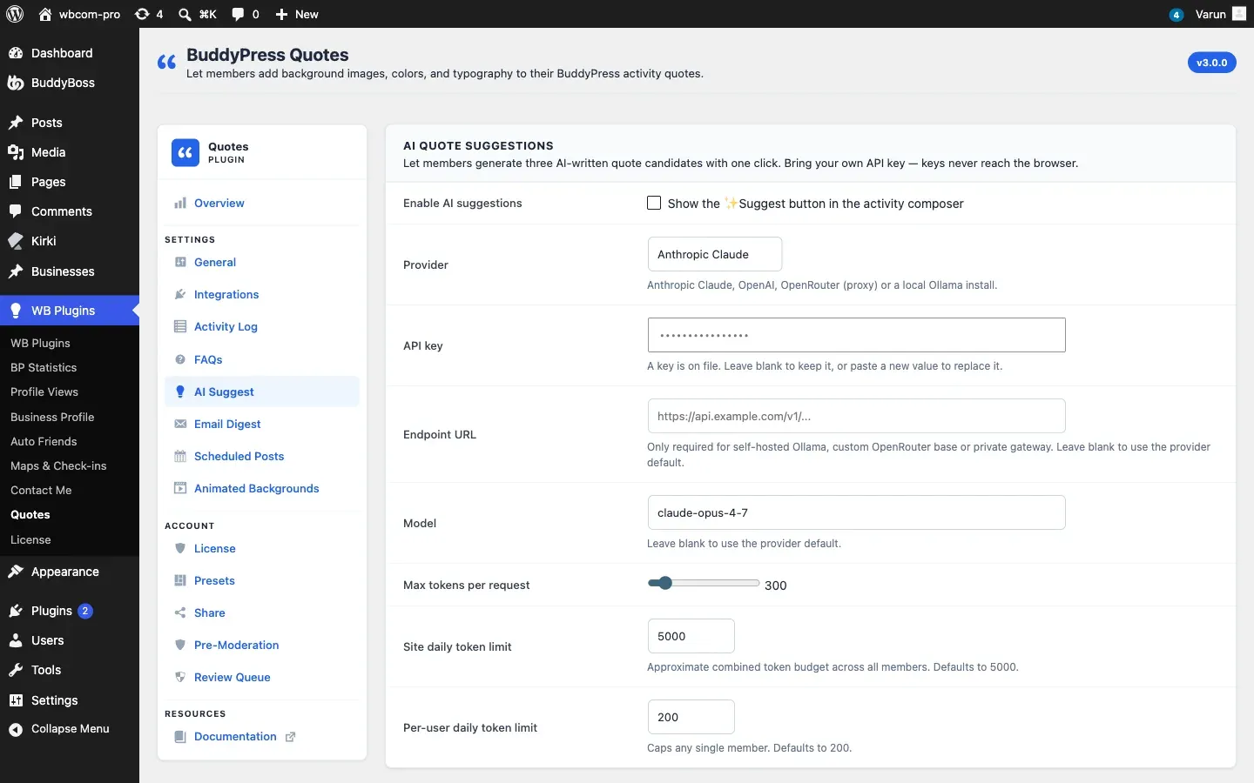Switch to Activity Log
Viewport: 1254px width, 783px height.
point(262,326)
